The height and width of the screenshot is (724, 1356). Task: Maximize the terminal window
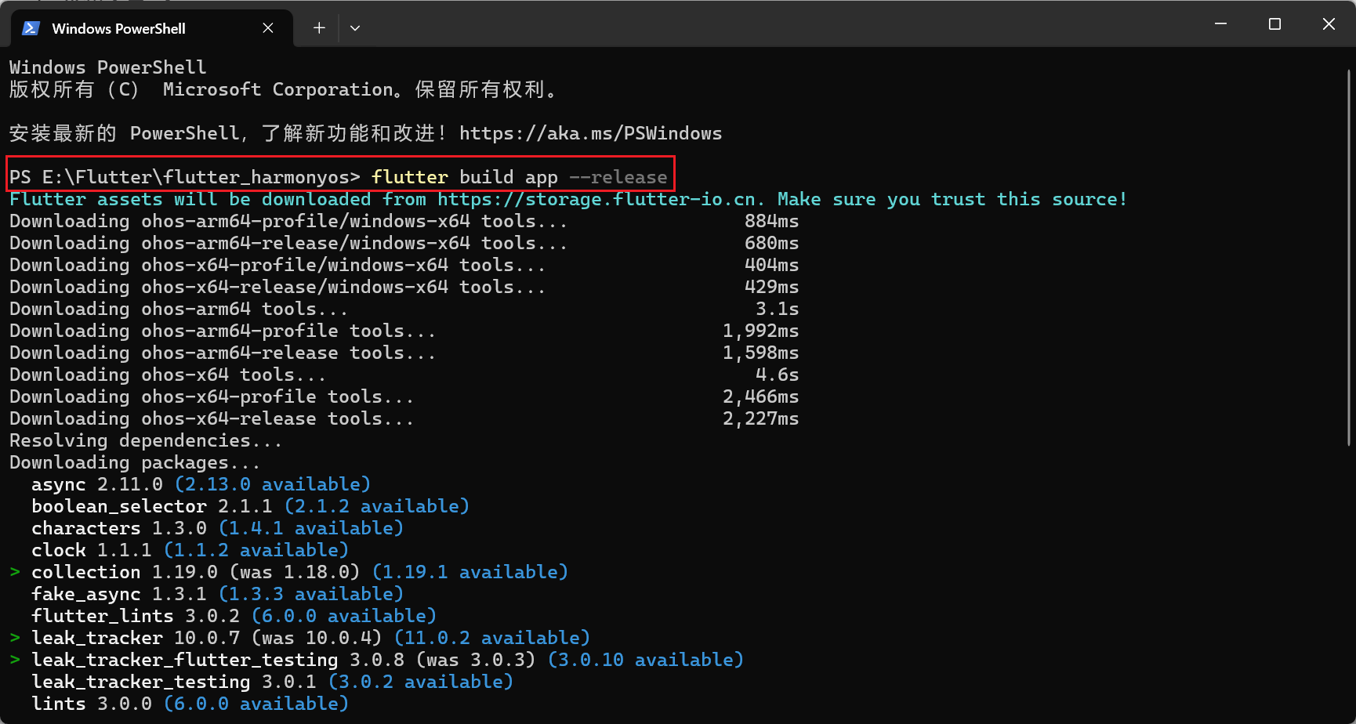click(1274, 24)
